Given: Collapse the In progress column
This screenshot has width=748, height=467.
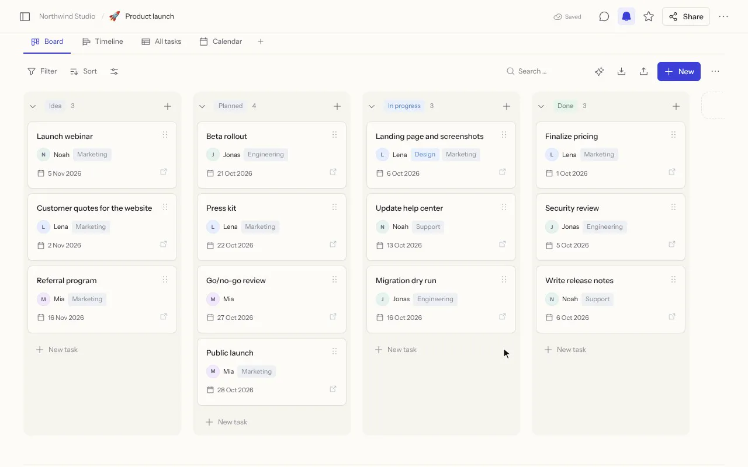Looking at the screenshot, I should click(x=372, y=106).
